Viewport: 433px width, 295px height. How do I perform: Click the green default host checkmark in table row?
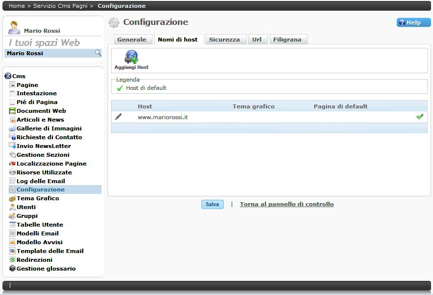tap(419, 117)
